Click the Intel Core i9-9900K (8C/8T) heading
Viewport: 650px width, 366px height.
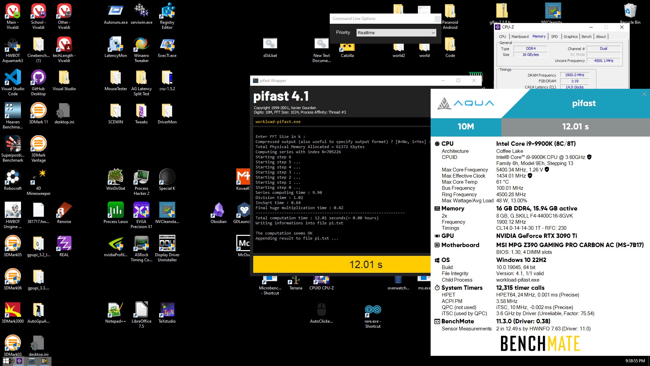coord(536,144)
